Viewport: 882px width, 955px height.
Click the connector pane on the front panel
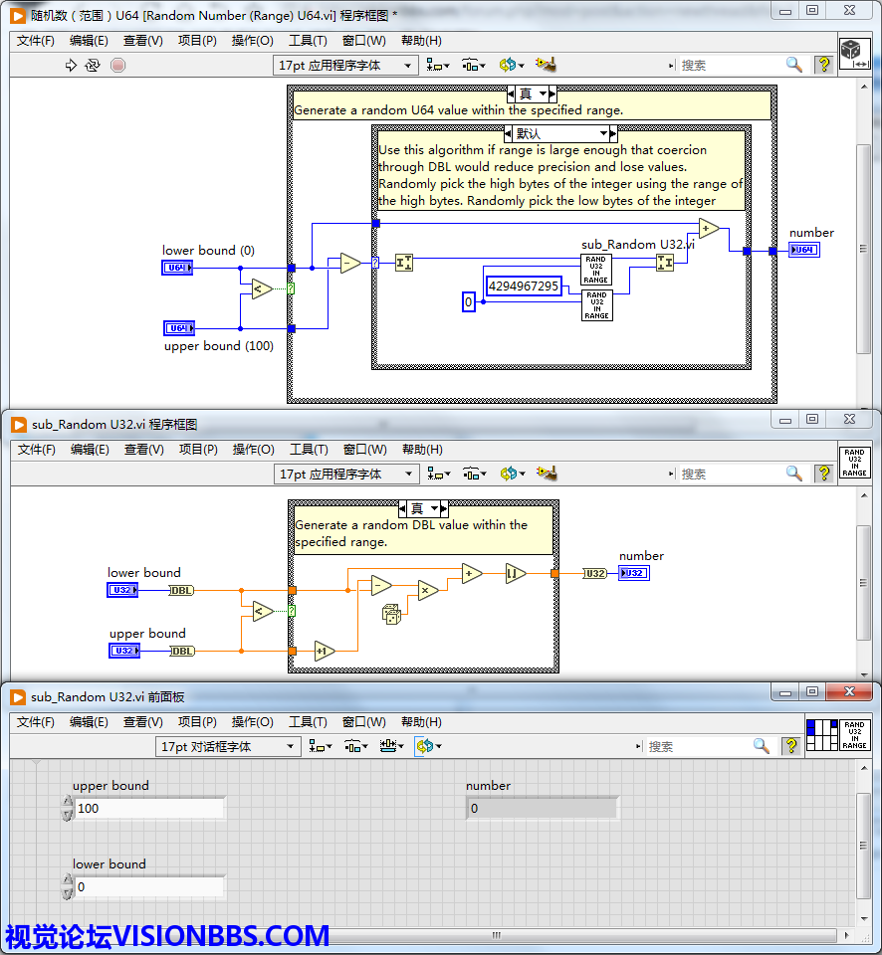pyautogui.click(x=821, y=734)
